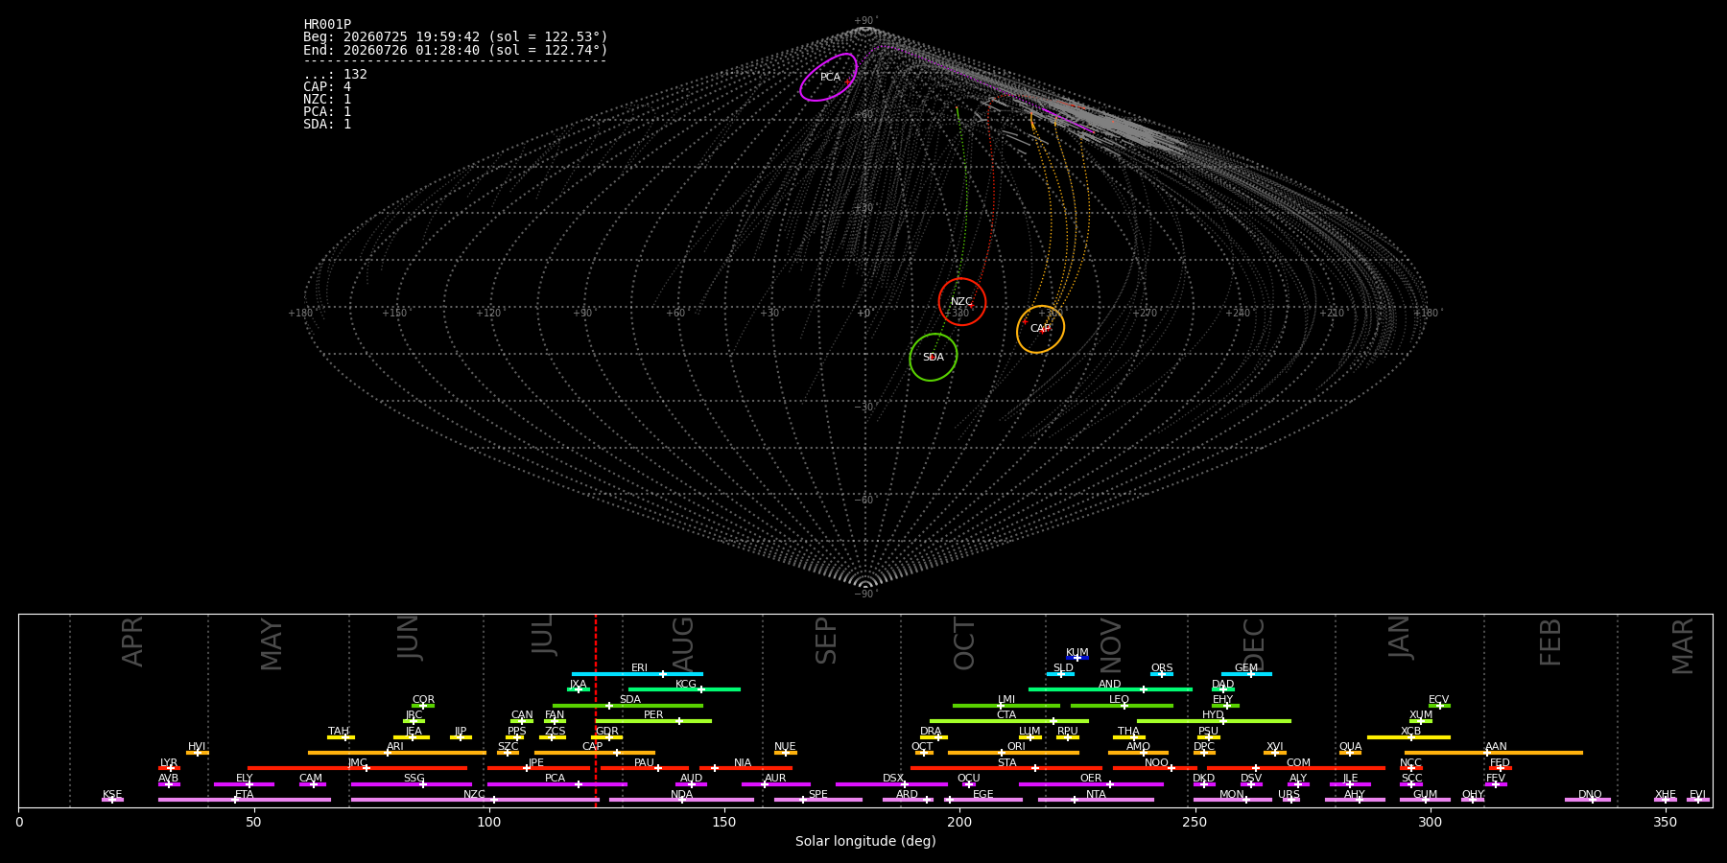The width and height of the screenshot is (1727, 863).
Task: Click the red NZC radiant circle
Action: [961, 302]
